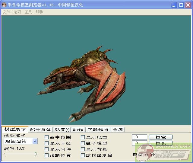The height and width of the screenshot is (163, 193).
Task: Expand the 渲染模式 render mode dropdown
Action: click(35, 141)
